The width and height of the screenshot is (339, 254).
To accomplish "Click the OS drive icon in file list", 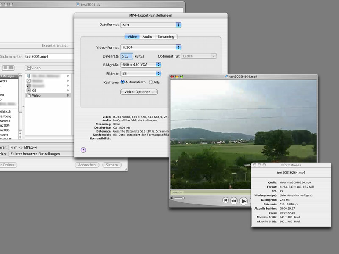I will tap(28, 90).
